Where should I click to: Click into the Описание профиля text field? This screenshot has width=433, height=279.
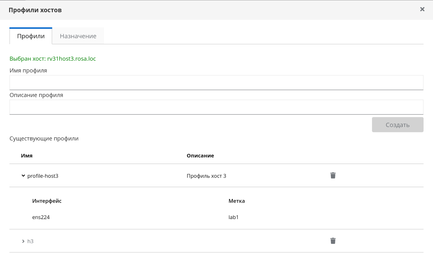[216, 107]
